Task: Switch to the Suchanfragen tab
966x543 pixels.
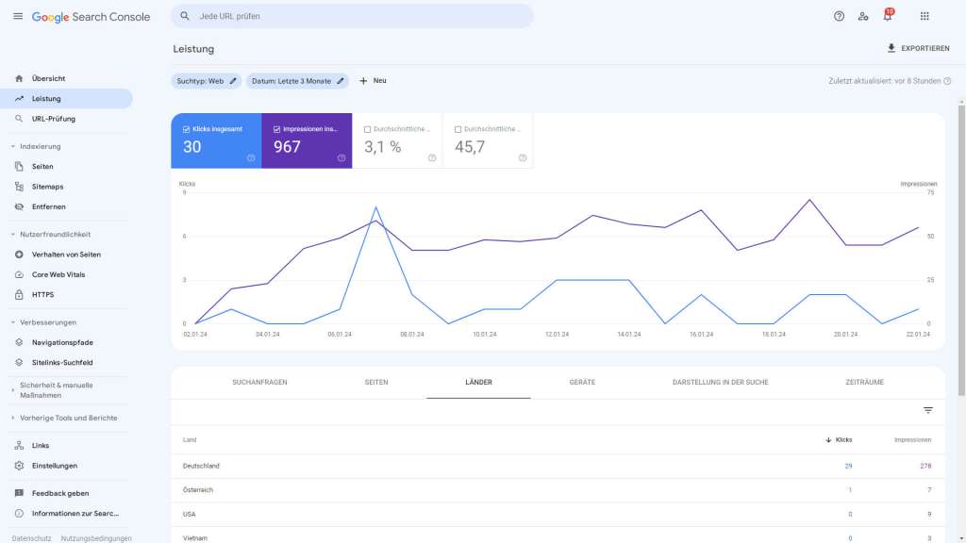Action: 259,382
